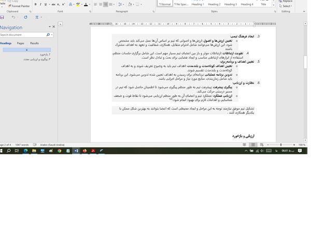Screen dimensions: 311x245
Task: Click the Save icon in quick access toolbar
Action: (3, 17)
